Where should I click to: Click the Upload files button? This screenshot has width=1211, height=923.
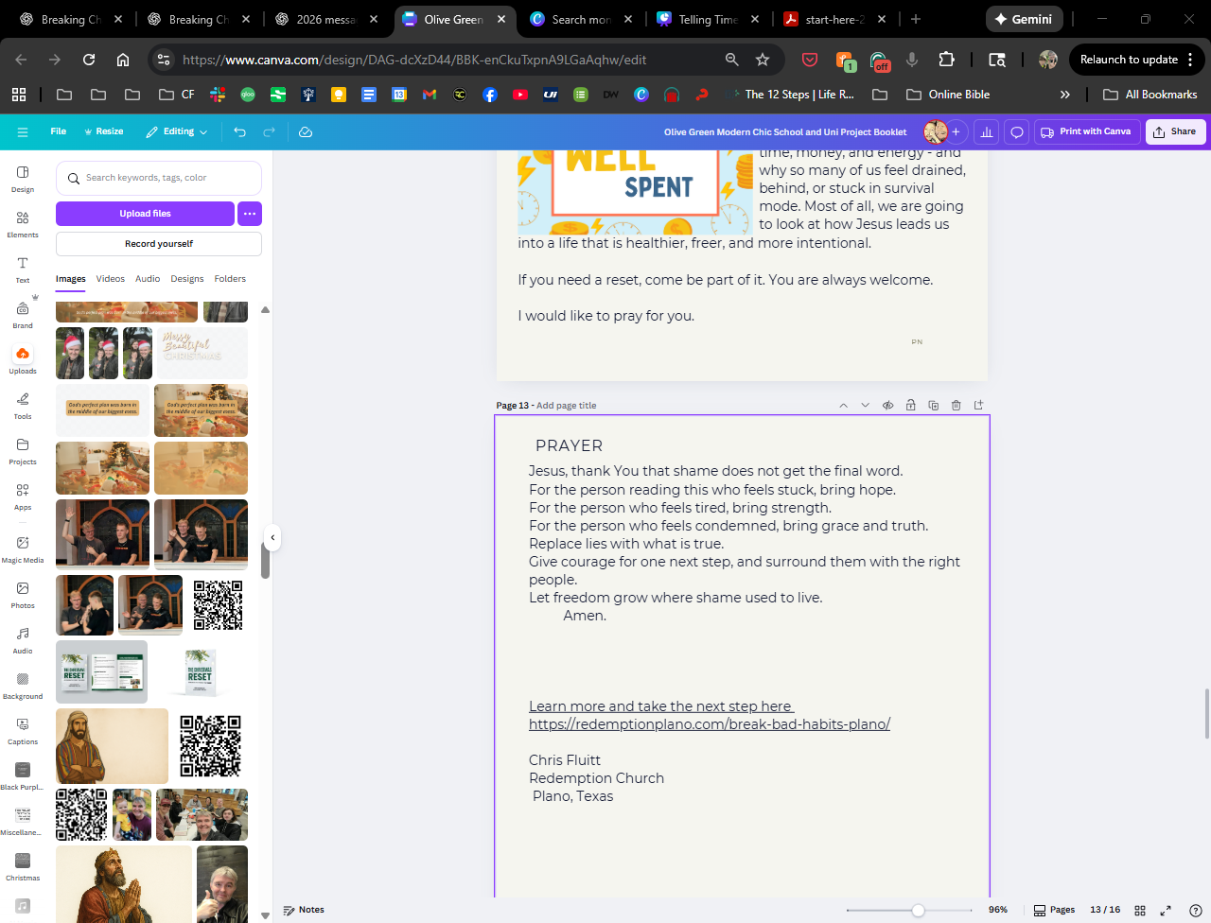145,214
